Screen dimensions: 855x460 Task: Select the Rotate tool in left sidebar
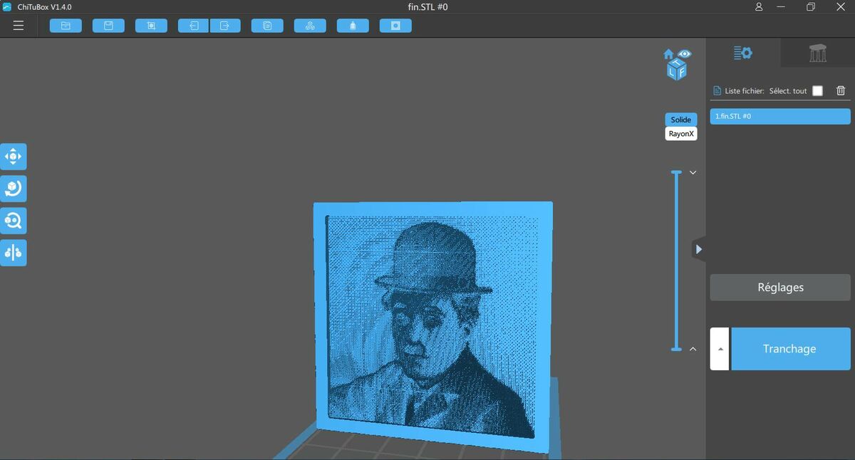click(x=14, y=189)
